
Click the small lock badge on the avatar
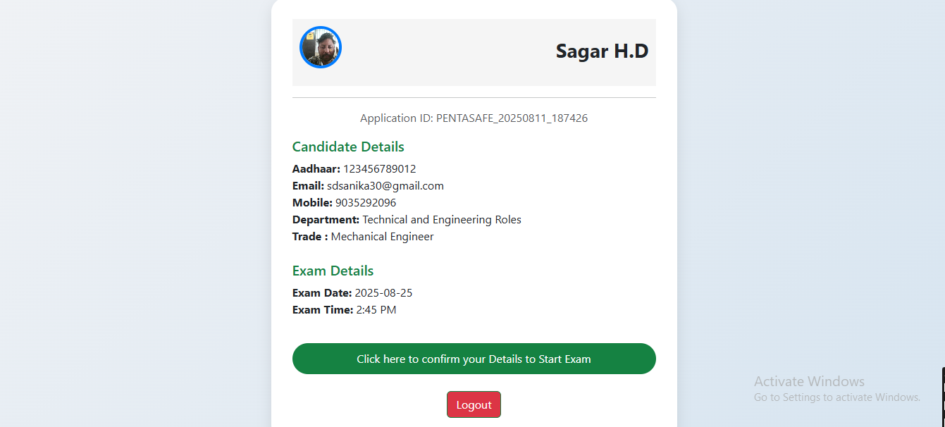click(309, 35)
